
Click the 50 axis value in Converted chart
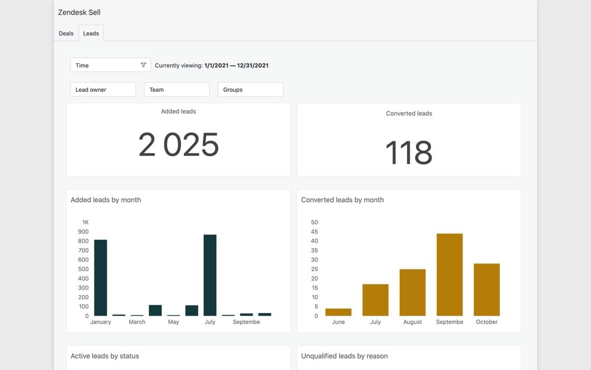[x=314, y=222]
